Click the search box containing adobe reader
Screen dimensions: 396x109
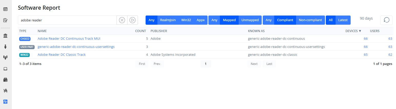click(x=67, y=20)
